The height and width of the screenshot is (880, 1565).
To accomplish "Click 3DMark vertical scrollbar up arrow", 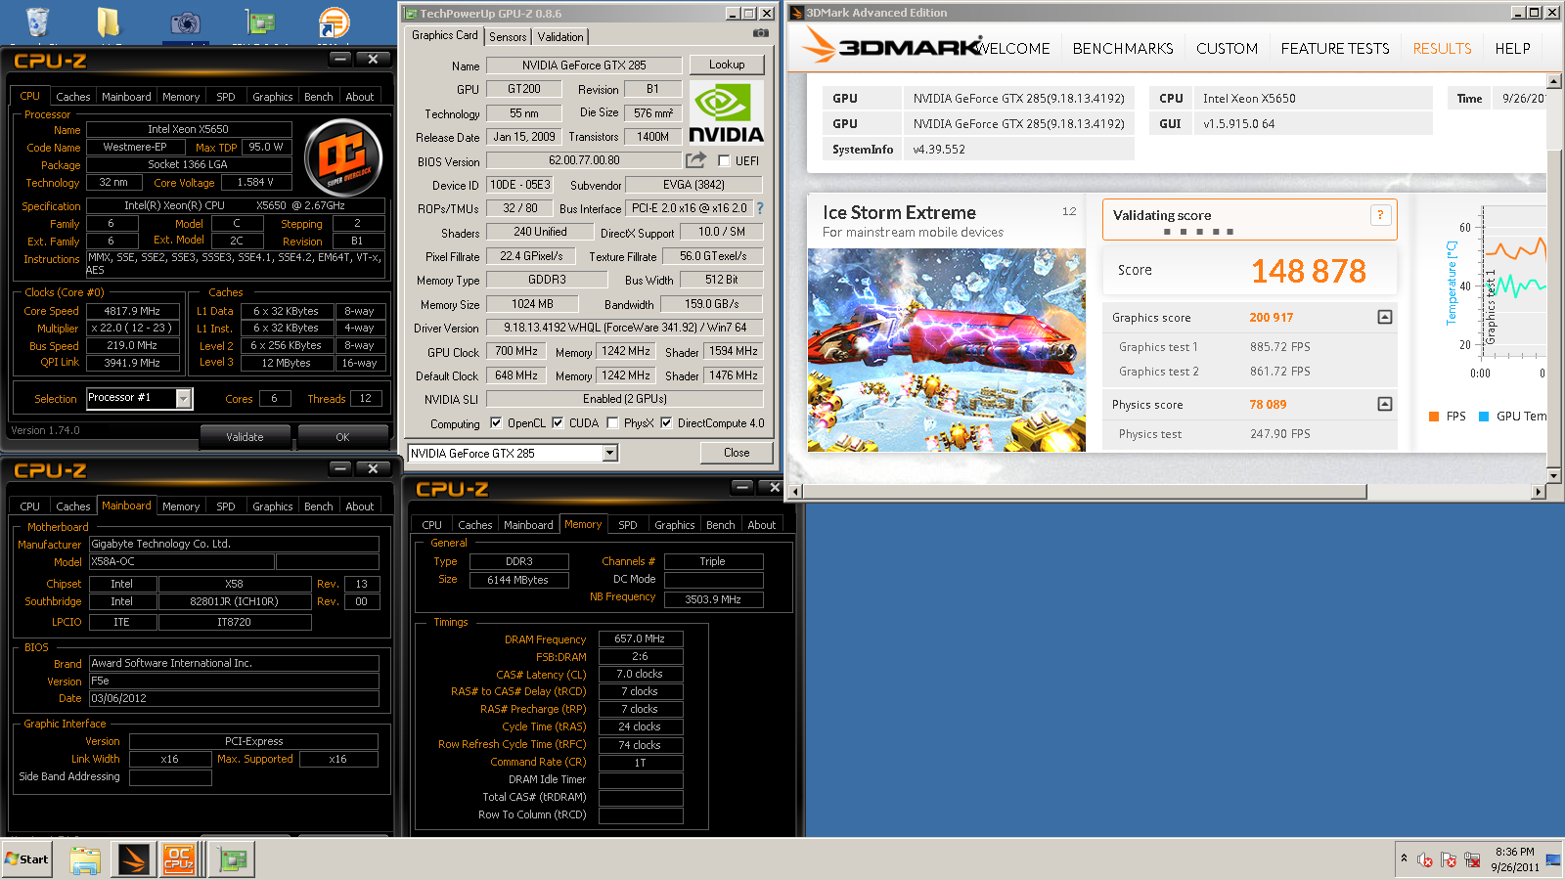I will (1553, 80).
